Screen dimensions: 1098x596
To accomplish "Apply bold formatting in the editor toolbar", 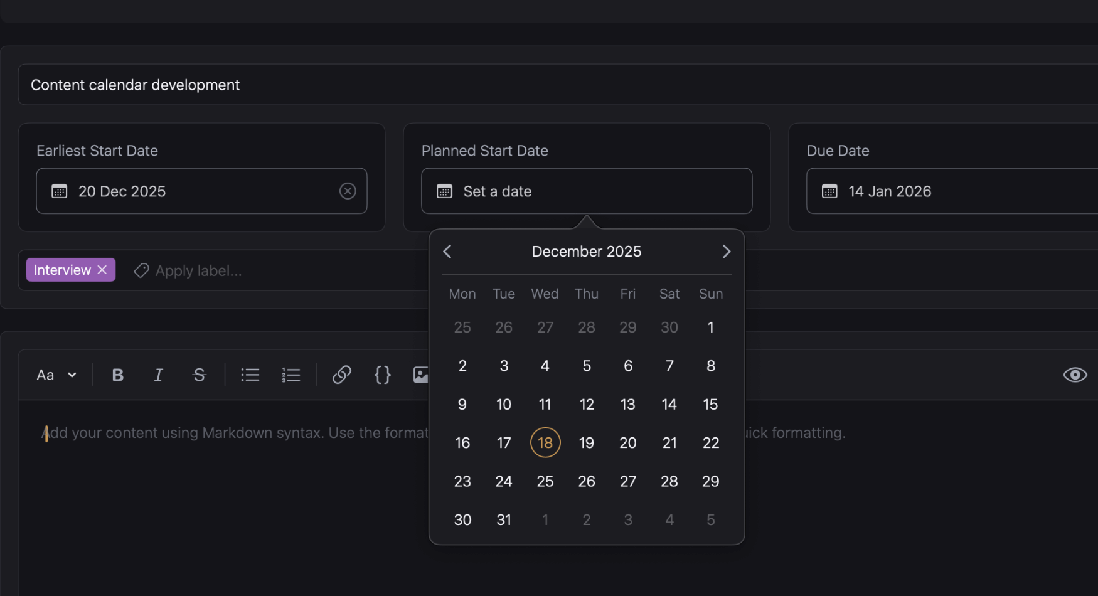I will (117, 375).
